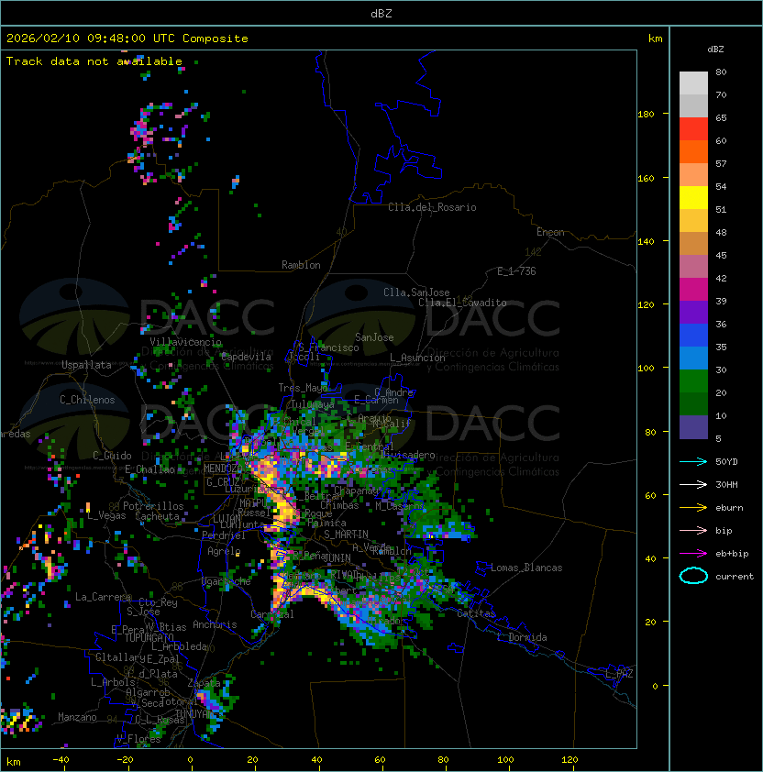Click the 'Clla.El_Cavadito' map label
Image resolution: width=763 pixels, height=772 pixels.
pyautogui.click(x=462, y=303)
